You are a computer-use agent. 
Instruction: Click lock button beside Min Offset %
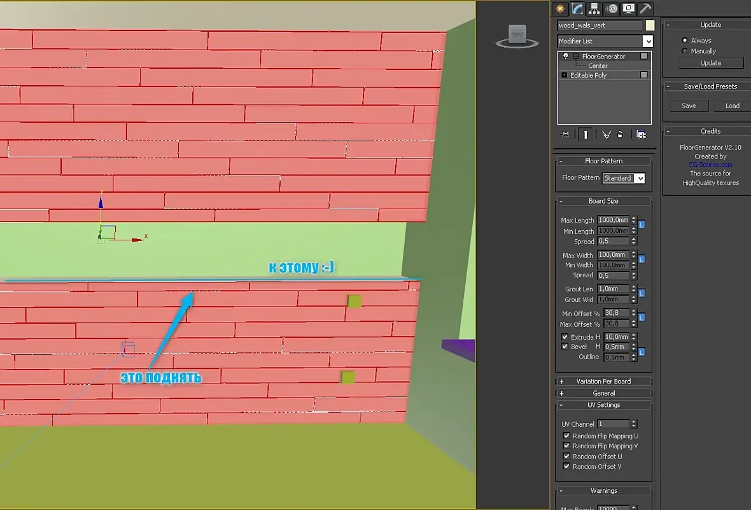click(642, 317)
